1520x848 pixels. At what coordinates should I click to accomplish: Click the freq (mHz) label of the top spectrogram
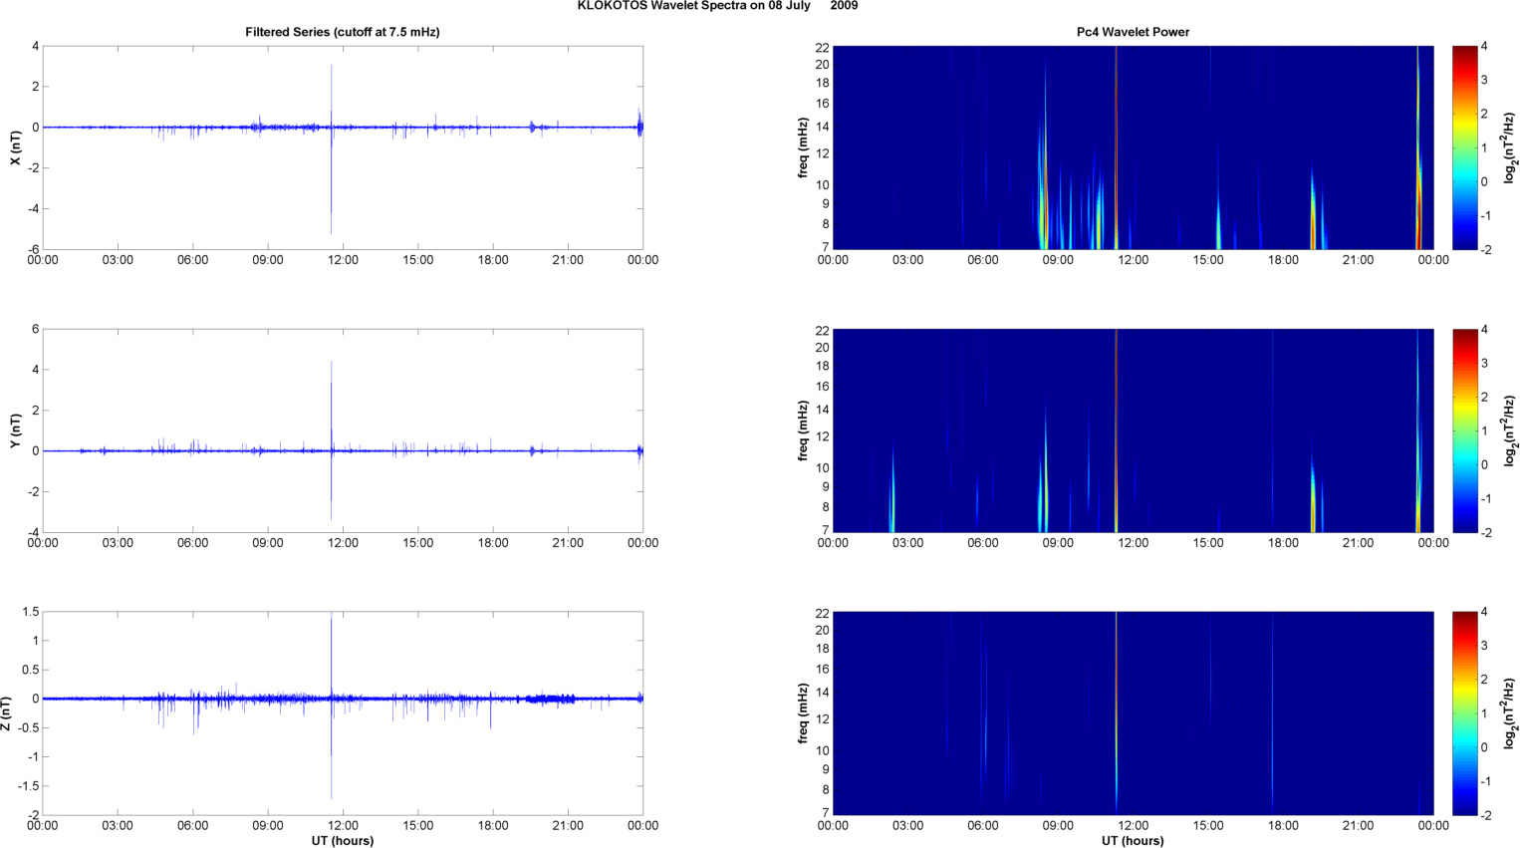(803, 147)
